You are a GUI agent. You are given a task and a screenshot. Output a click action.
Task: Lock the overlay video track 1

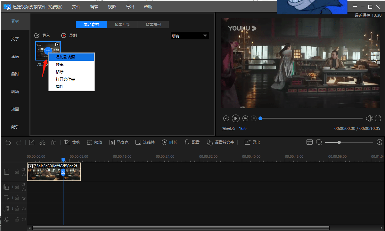pyautogui.click(x=17, y=187)
